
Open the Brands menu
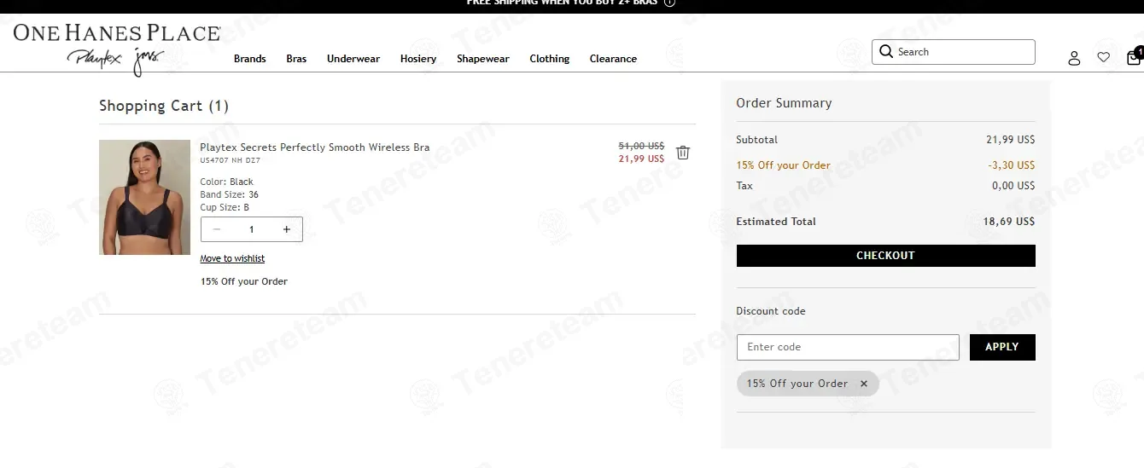pos(250,59)
